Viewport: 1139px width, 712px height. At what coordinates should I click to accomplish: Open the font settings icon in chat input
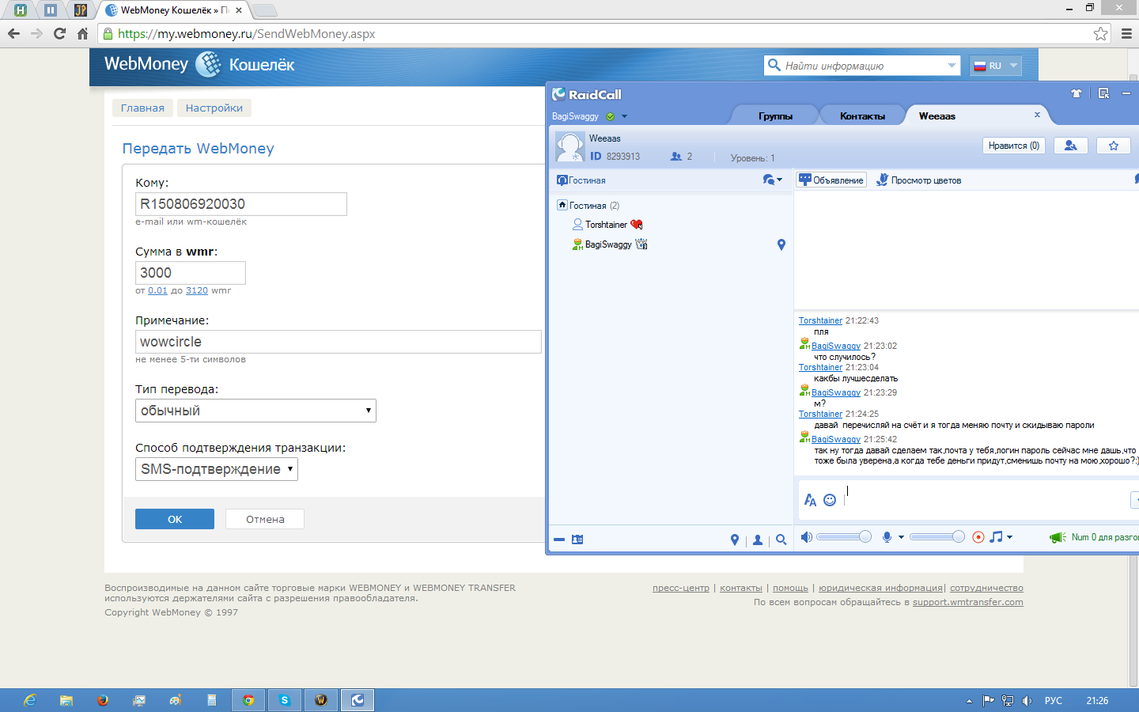tap(810, 500)
